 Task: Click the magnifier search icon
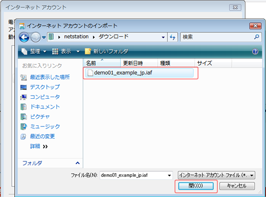(x=256, y=37)
